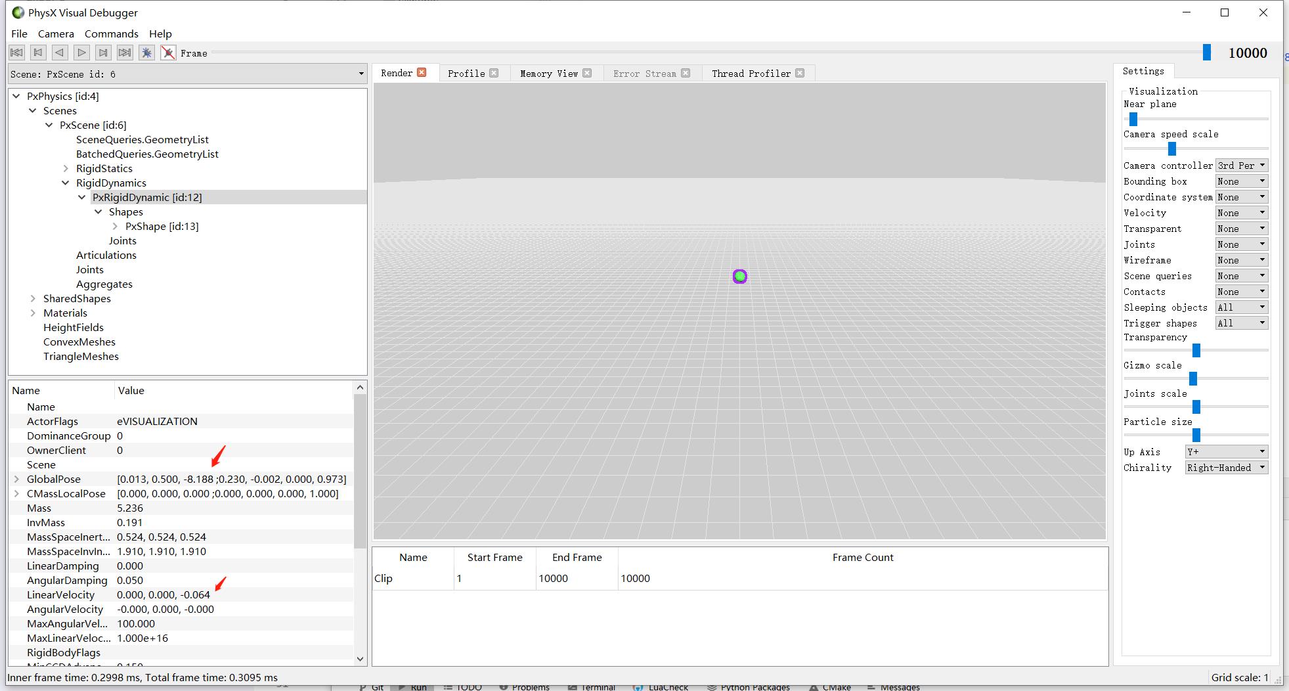
Task: Click the Frame timeline slider handle
Action: (x=1207, y=53)
